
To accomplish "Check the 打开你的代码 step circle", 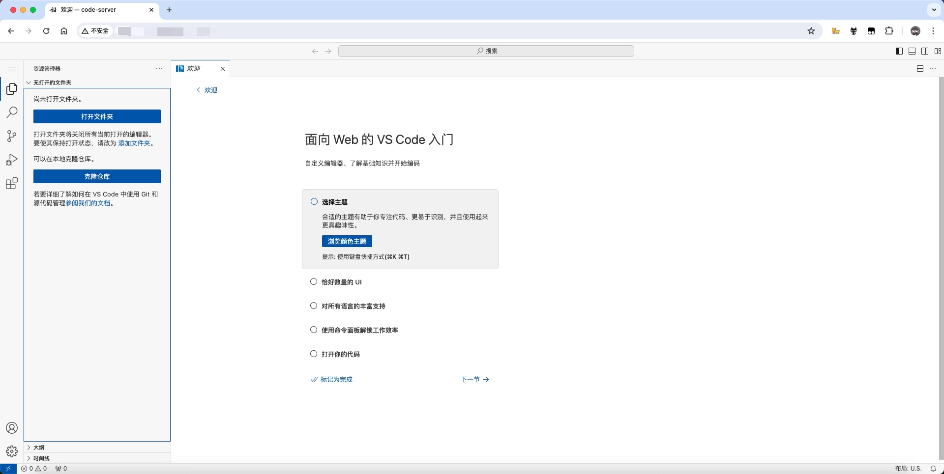I will [x=314, y=354].
